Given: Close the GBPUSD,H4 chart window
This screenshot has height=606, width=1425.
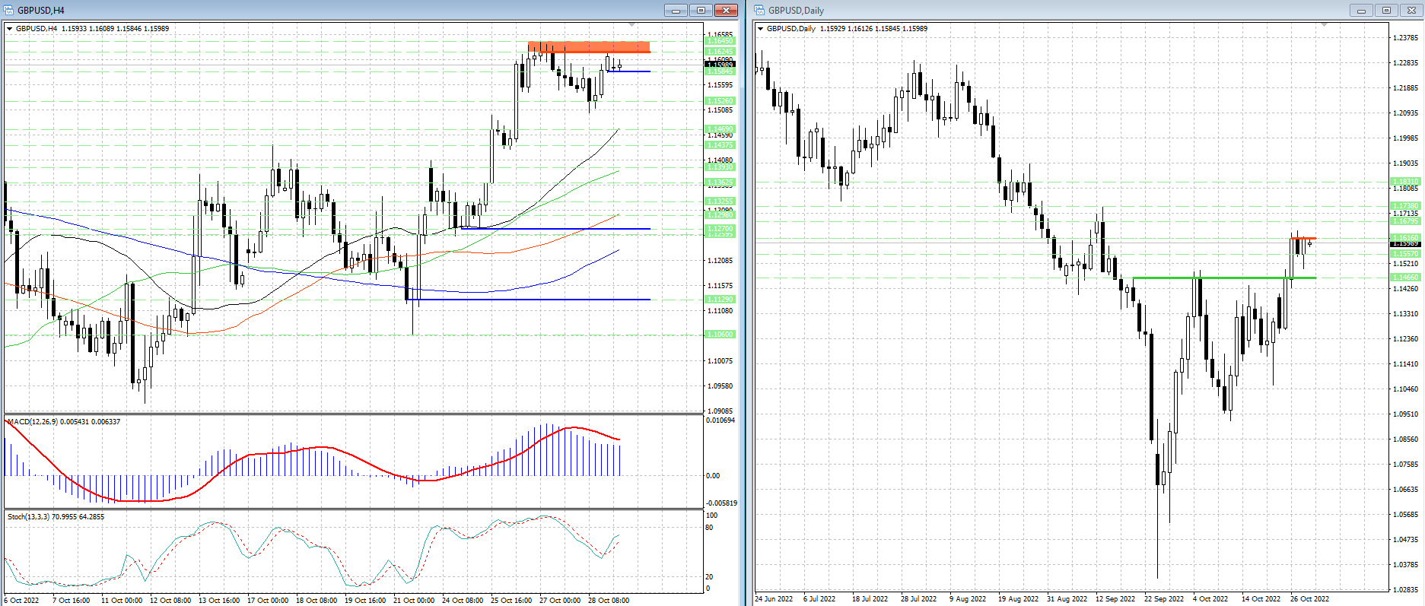Looking at the screenshot, I should pyautogui.click(x=727, y=10).
